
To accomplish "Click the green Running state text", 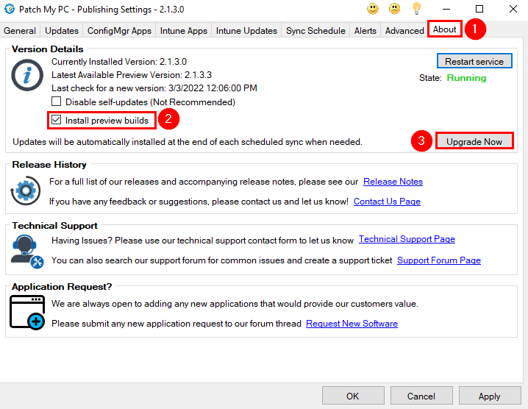I will [x=466, y=78].
